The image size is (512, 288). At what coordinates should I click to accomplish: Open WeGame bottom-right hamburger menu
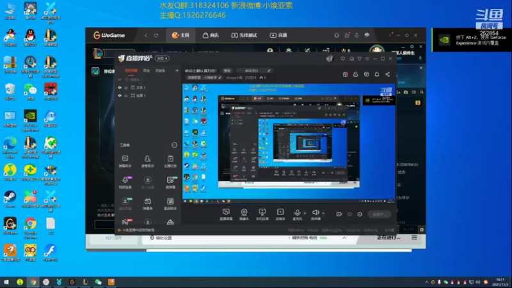[x=414, y=237]
